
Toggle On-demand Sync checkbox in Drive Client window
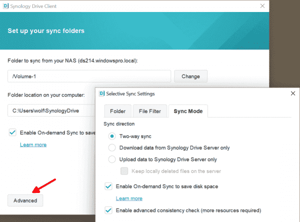(12, 132)
